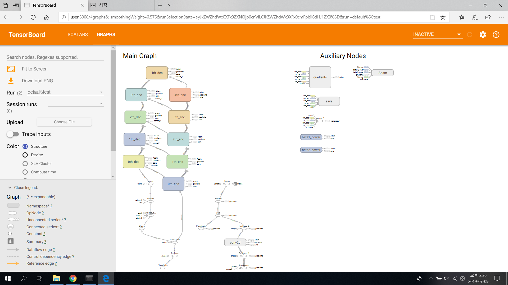Click the reload data icon
508x285 pixels.
coord(470,35)
